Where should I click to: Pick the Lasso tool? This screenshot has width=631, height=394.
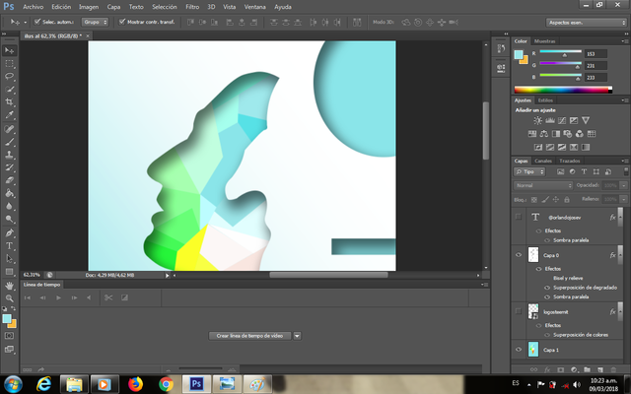10,75
